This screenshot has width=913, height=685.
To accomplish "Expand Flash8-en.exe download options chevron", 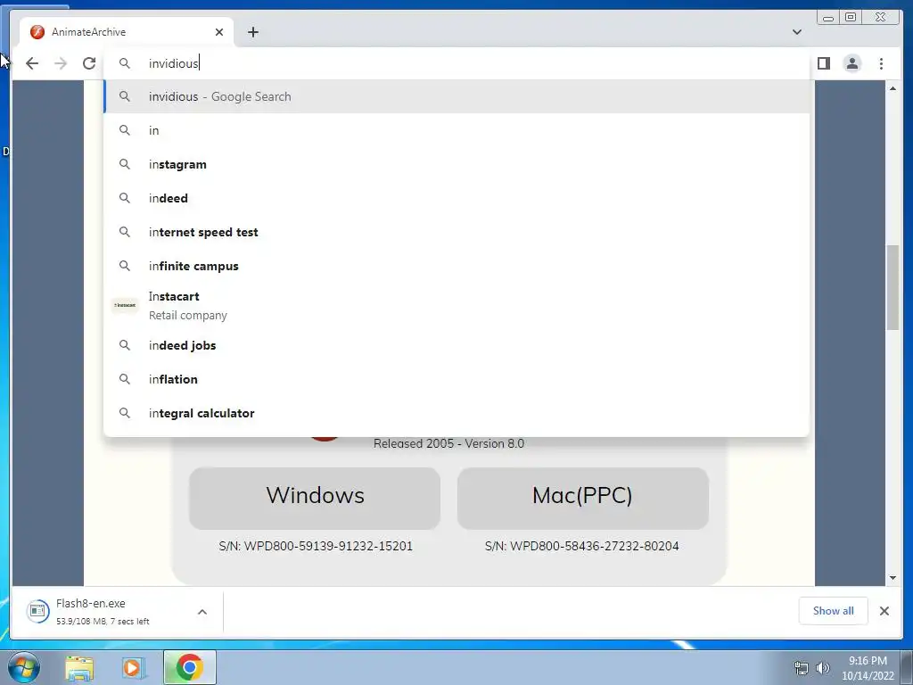I will (202, 612).
